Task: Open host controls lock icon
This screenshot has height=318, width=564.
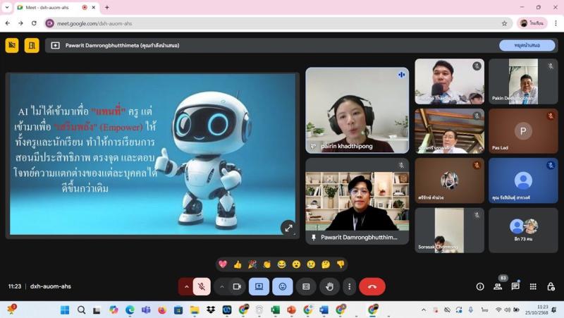Action: (x=551, y=286)
